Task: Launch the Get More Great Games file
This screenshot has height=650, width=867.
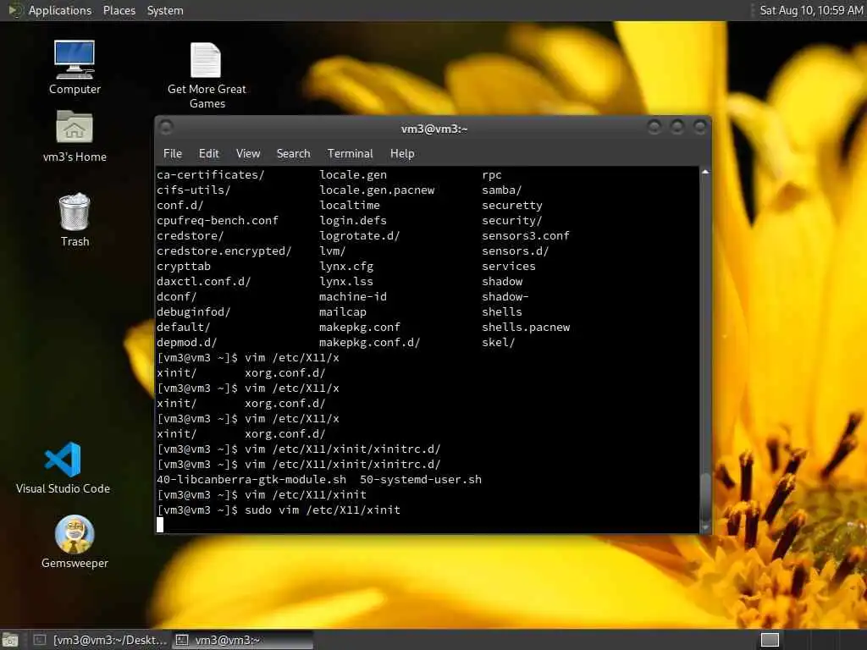Action: (x=207, y=75)
